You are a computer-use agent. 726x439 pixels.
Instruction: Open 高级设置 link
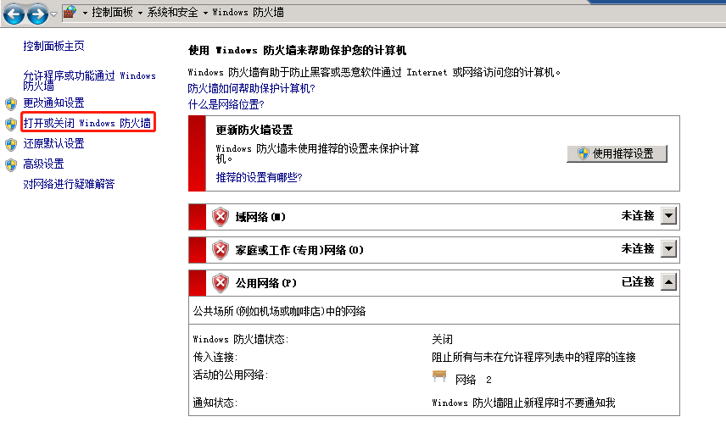(x=43, y=164)
